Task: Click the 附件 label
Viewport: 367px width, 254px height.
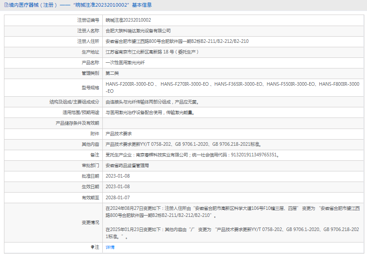Action: point(95,133)
